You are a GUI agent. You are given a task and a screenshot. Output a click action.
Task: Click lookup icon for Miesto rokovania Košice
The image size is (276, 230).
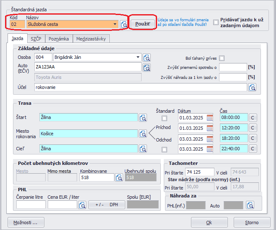143,134
